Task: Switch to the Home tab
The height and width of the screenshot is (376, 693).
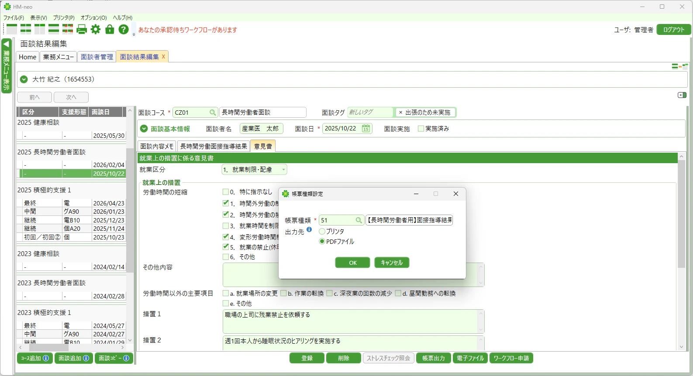Action: [x=28, y=57]
